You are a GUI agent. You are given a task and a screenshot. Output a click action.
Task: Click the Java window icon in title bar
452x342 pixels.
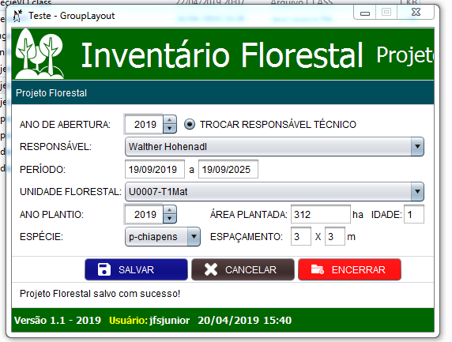click(17, 16)
